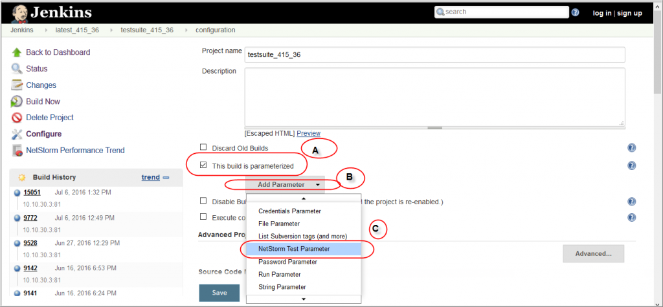
Task: Click into the Jenkins search box
Action: (x=502, y=12)
